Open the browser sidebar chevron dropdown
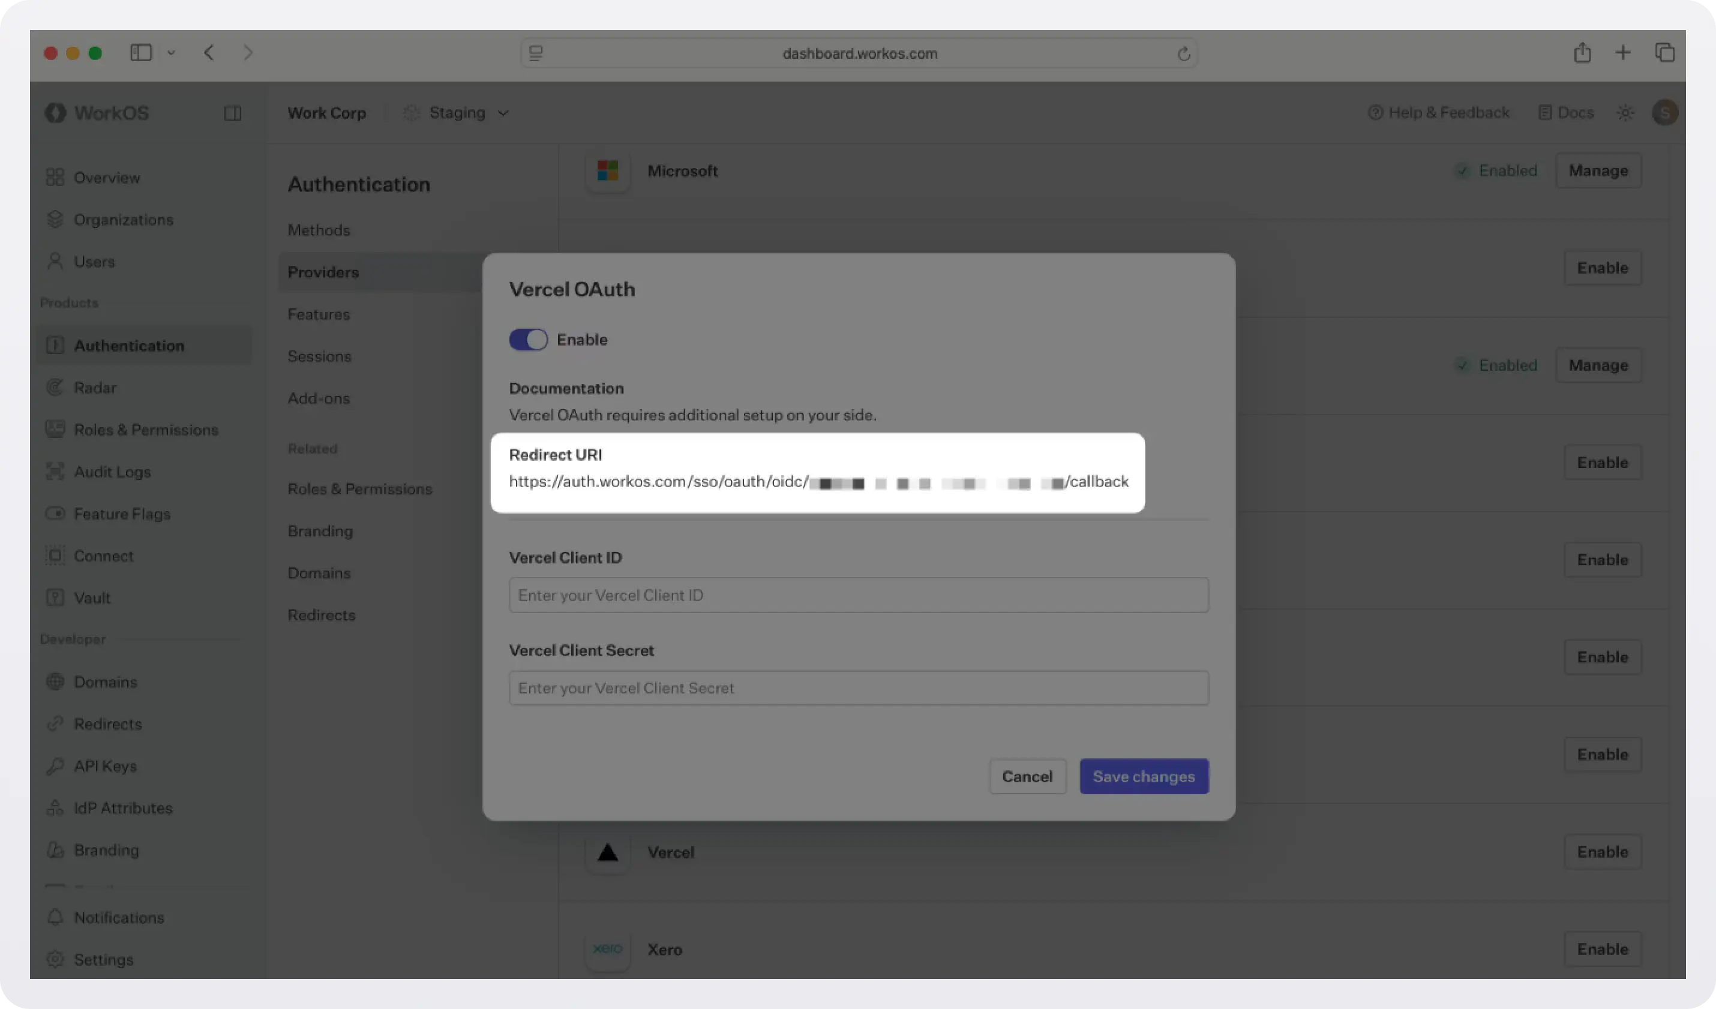 (x=171, y=52)
